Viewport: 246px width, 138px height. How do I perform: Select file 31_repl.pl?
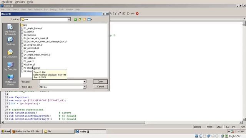click(x=27, y=61)
